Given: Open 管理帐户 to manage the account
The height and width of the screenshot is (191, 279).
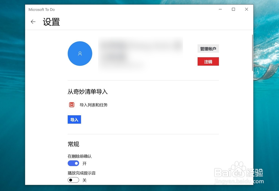Looking at the screenshot, I should [208, 48].
